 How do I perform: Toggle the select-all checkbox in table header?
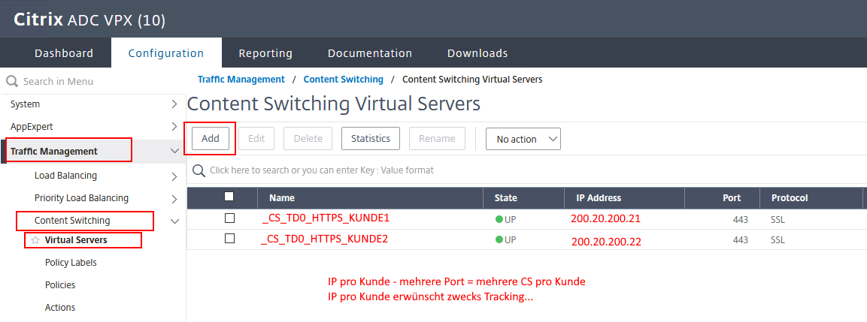click(x=229, y=197)
